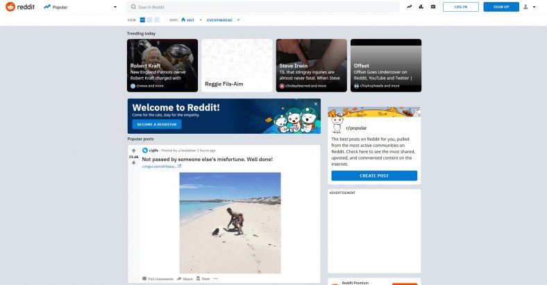
Task: Click the Reddit Premium label
Action: 355,283
